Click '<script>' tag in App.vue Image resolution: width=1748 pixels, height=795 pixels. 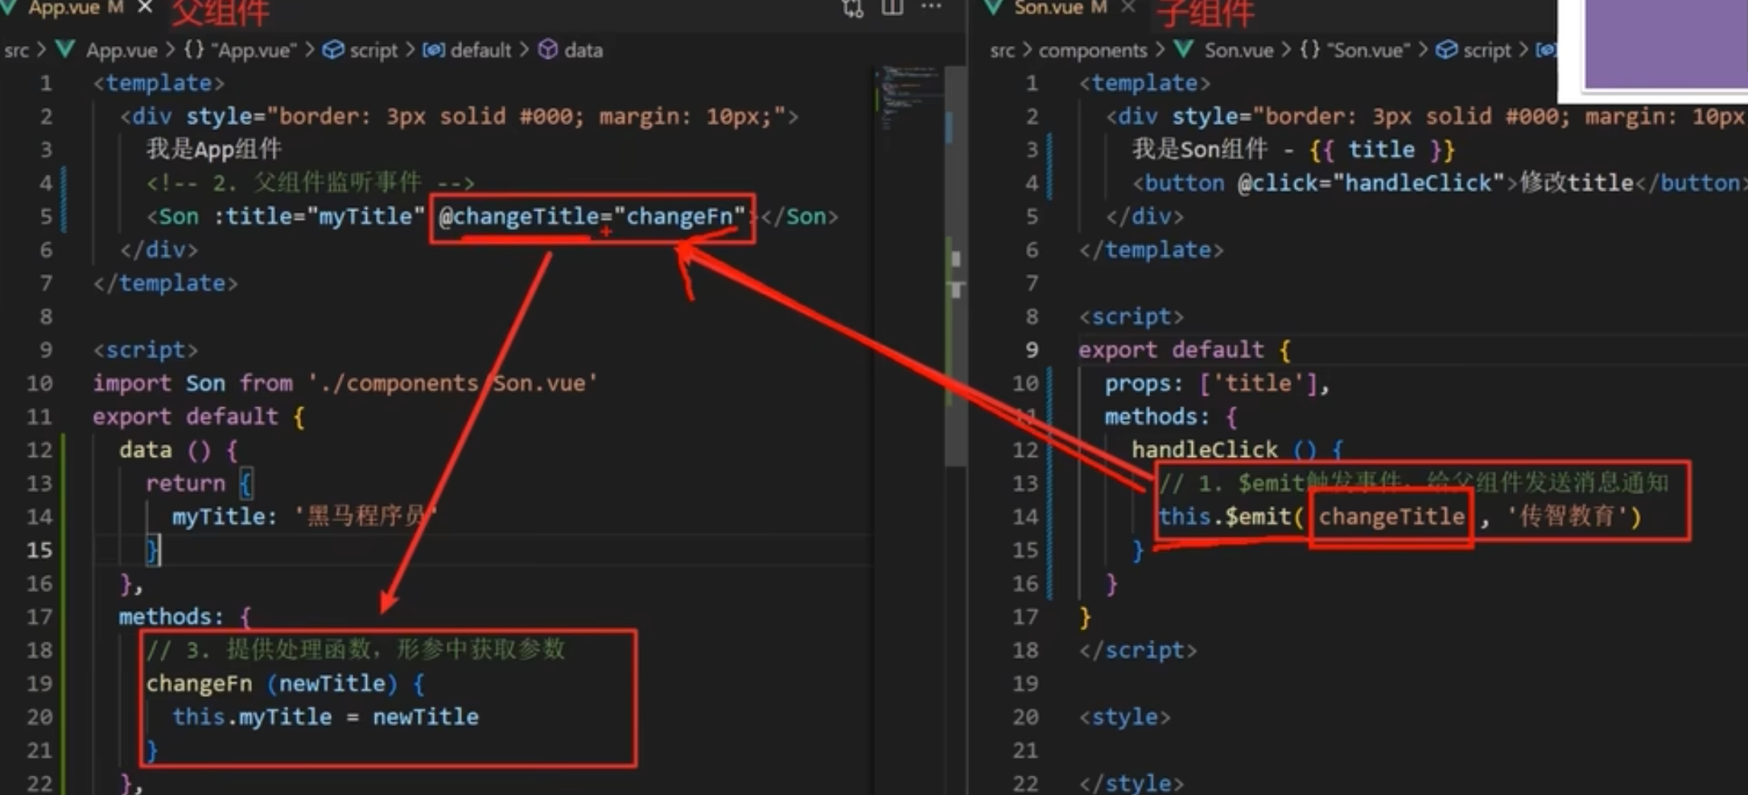[146, 350]
